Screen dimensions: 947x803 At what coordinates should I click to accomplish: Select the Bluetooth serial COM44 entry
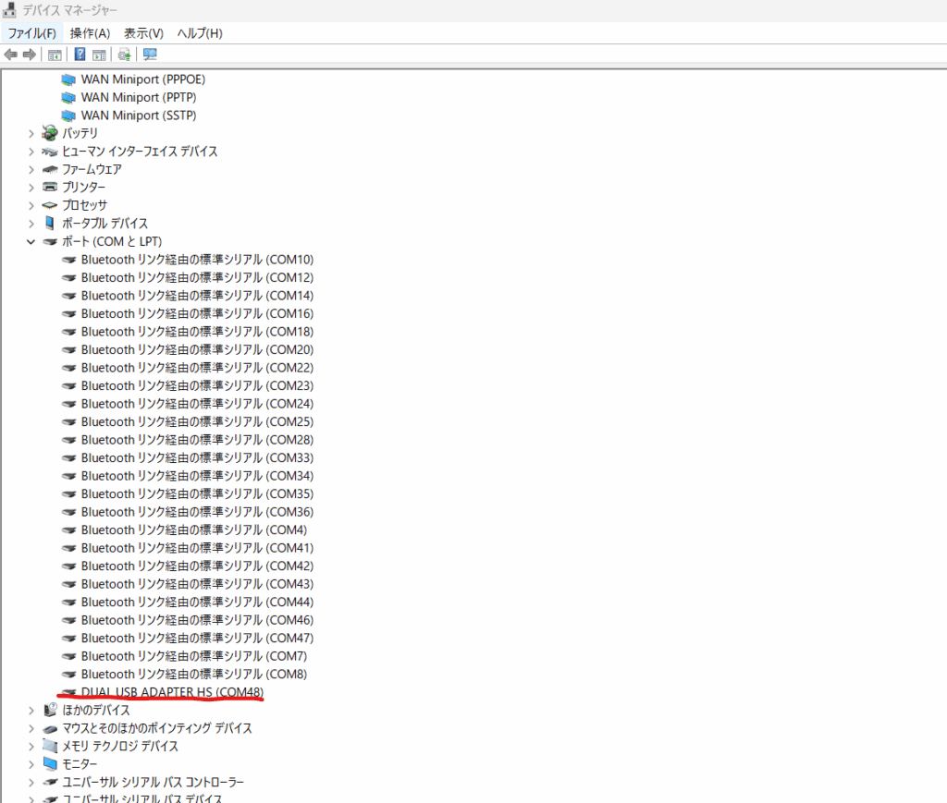(x=198, y=602)
